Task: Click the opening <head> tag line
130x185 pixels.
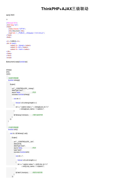Action: coord(9,27)
